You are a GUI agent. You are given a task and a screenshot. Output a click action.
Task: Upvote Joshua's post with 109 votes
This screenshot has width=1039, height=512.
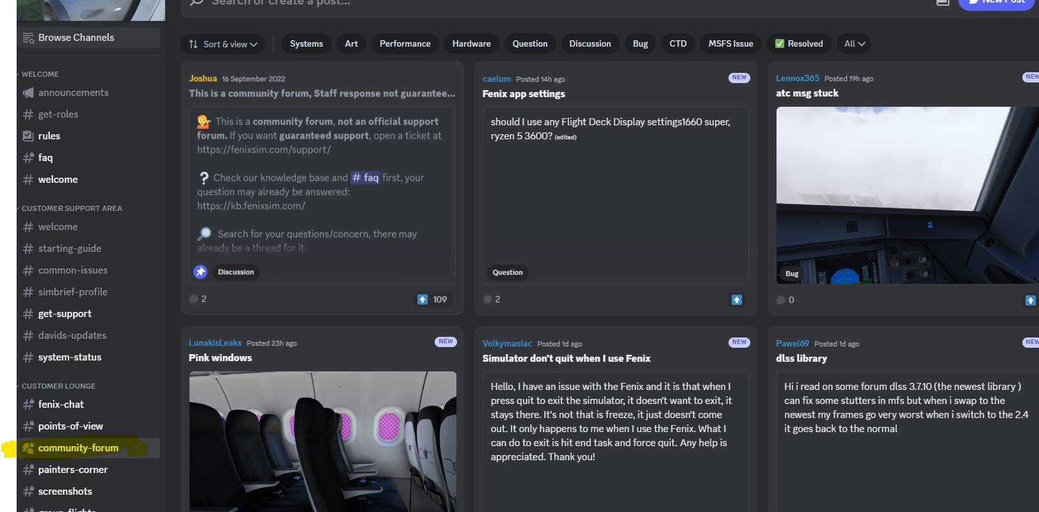[x=433, y=299]
